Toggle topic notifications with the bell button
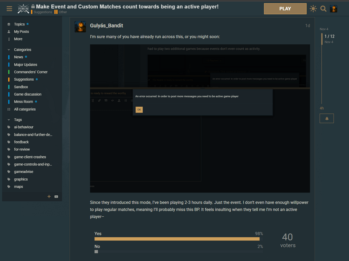Viewport: 349px width, 261px height. pyautogui.click(x=326, y=118)
